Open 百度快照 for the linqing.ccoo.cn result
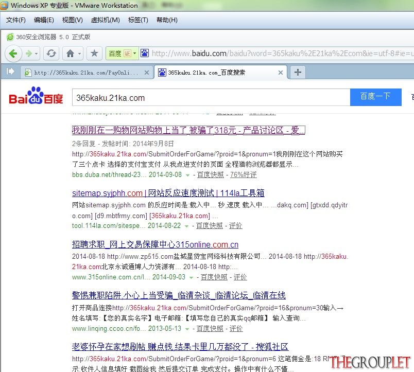This screenshot has height=372, width=414. [210, 328]
